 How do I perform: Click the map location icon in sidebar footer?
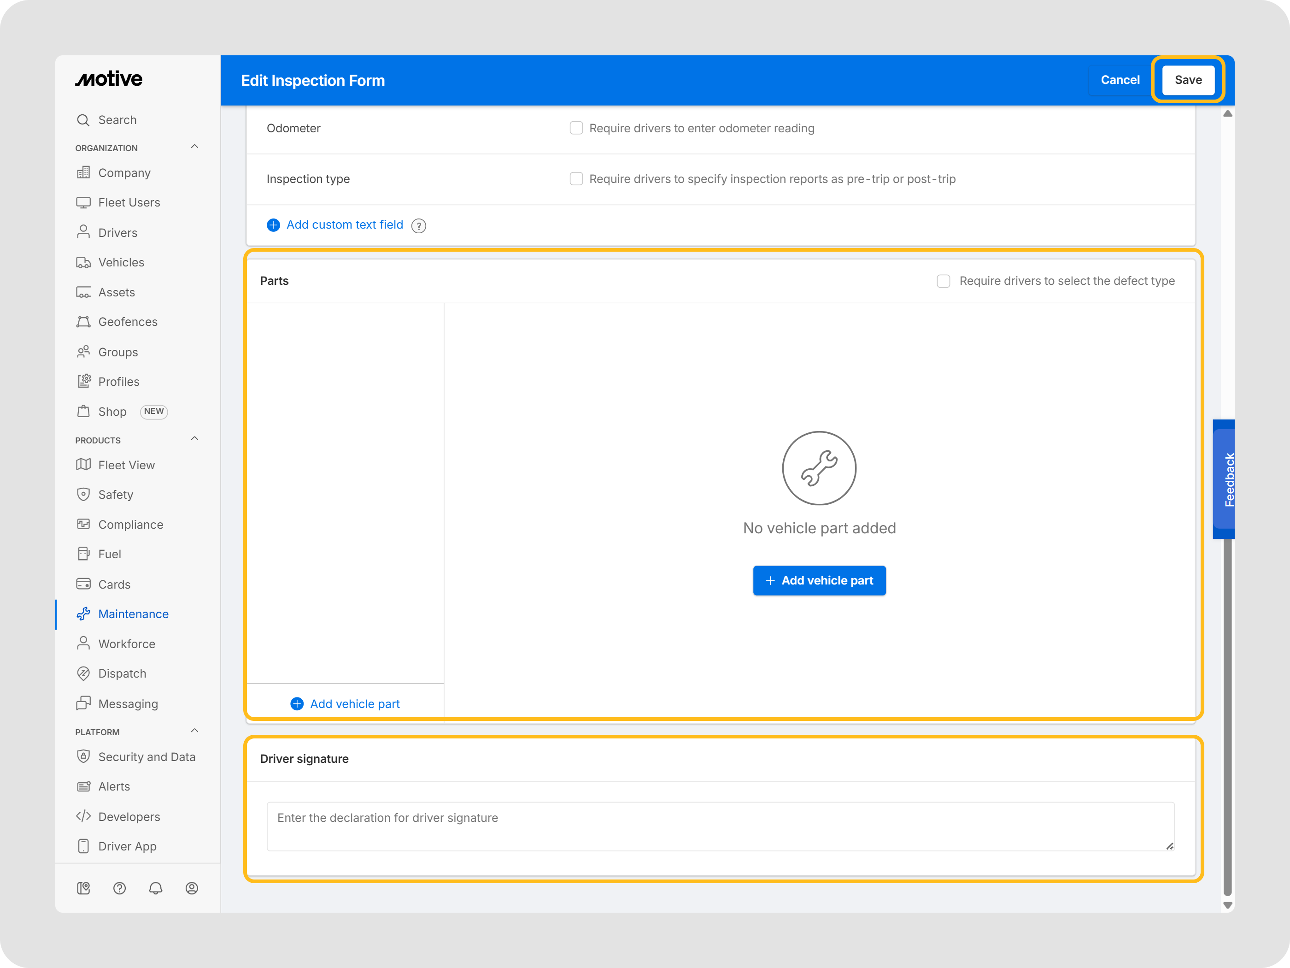click(x=83, y=888)
